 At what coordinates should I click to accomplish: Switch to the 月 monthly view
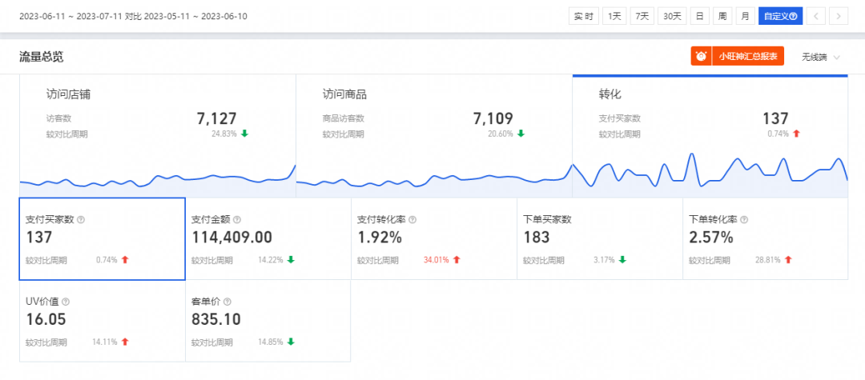coord(745,16)
